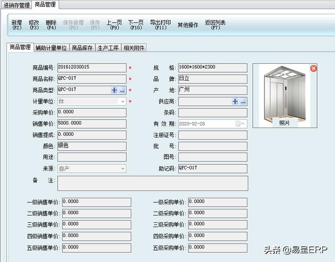
Task: Click 删除 (F4) toolbar button
Action: coord(51,25)
